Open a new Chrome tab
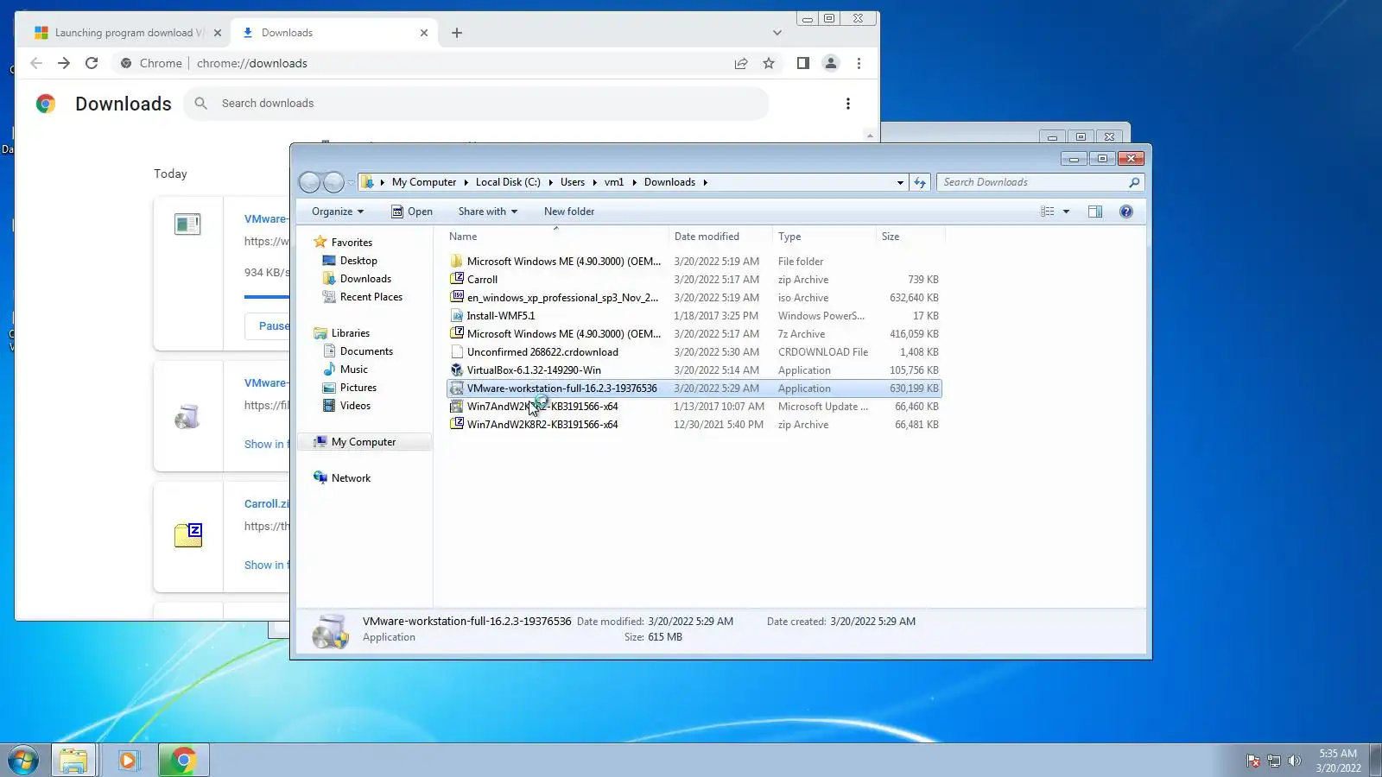Screen dimensions: 1382x777 [x=457, y=33]
